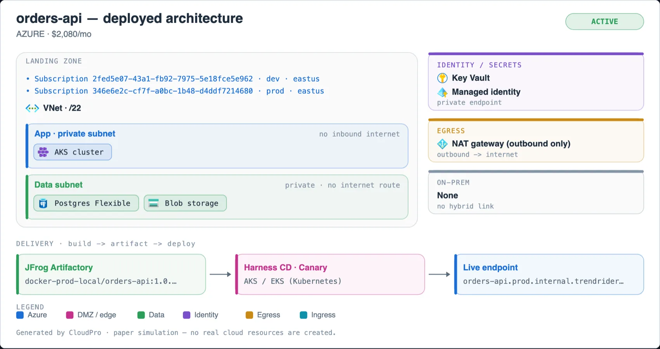Screen dimensions: 660x349
Task: Click the NAT gateway icon
Action: pyautogui.click(x=442, y=144)
